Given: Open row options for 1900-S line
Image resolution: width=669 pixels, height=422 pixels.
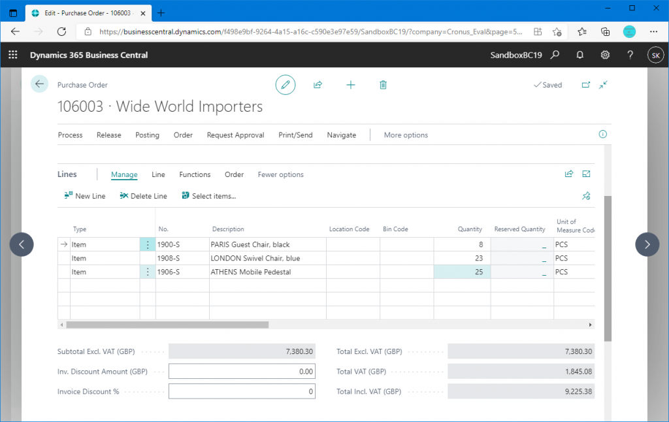Looking at the screenshot, I should (148, 244).
